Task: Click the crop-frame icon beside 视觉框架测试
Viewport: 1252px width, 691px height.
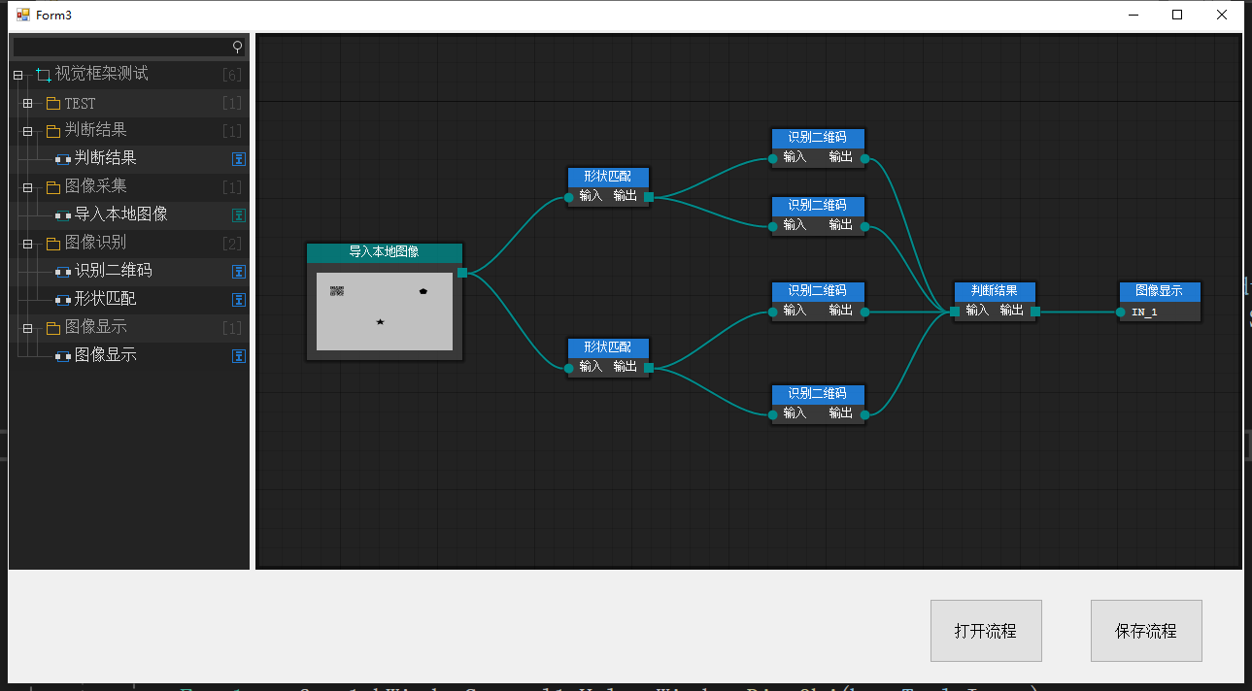Action: pyautogui.click(x=44, y=75)
